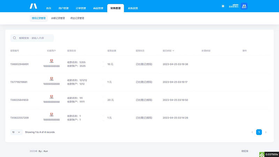The image size is (279, 157).
Task: Sort by the 提交时间 column header
Action: pos(168,51)
